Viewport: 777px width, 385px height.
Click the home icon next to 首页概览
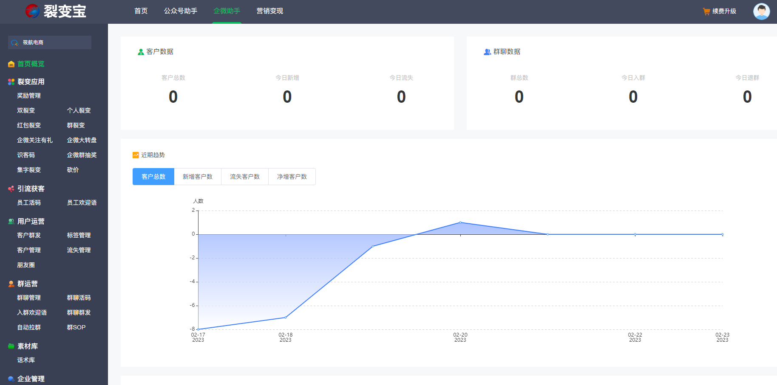(11, 64)
